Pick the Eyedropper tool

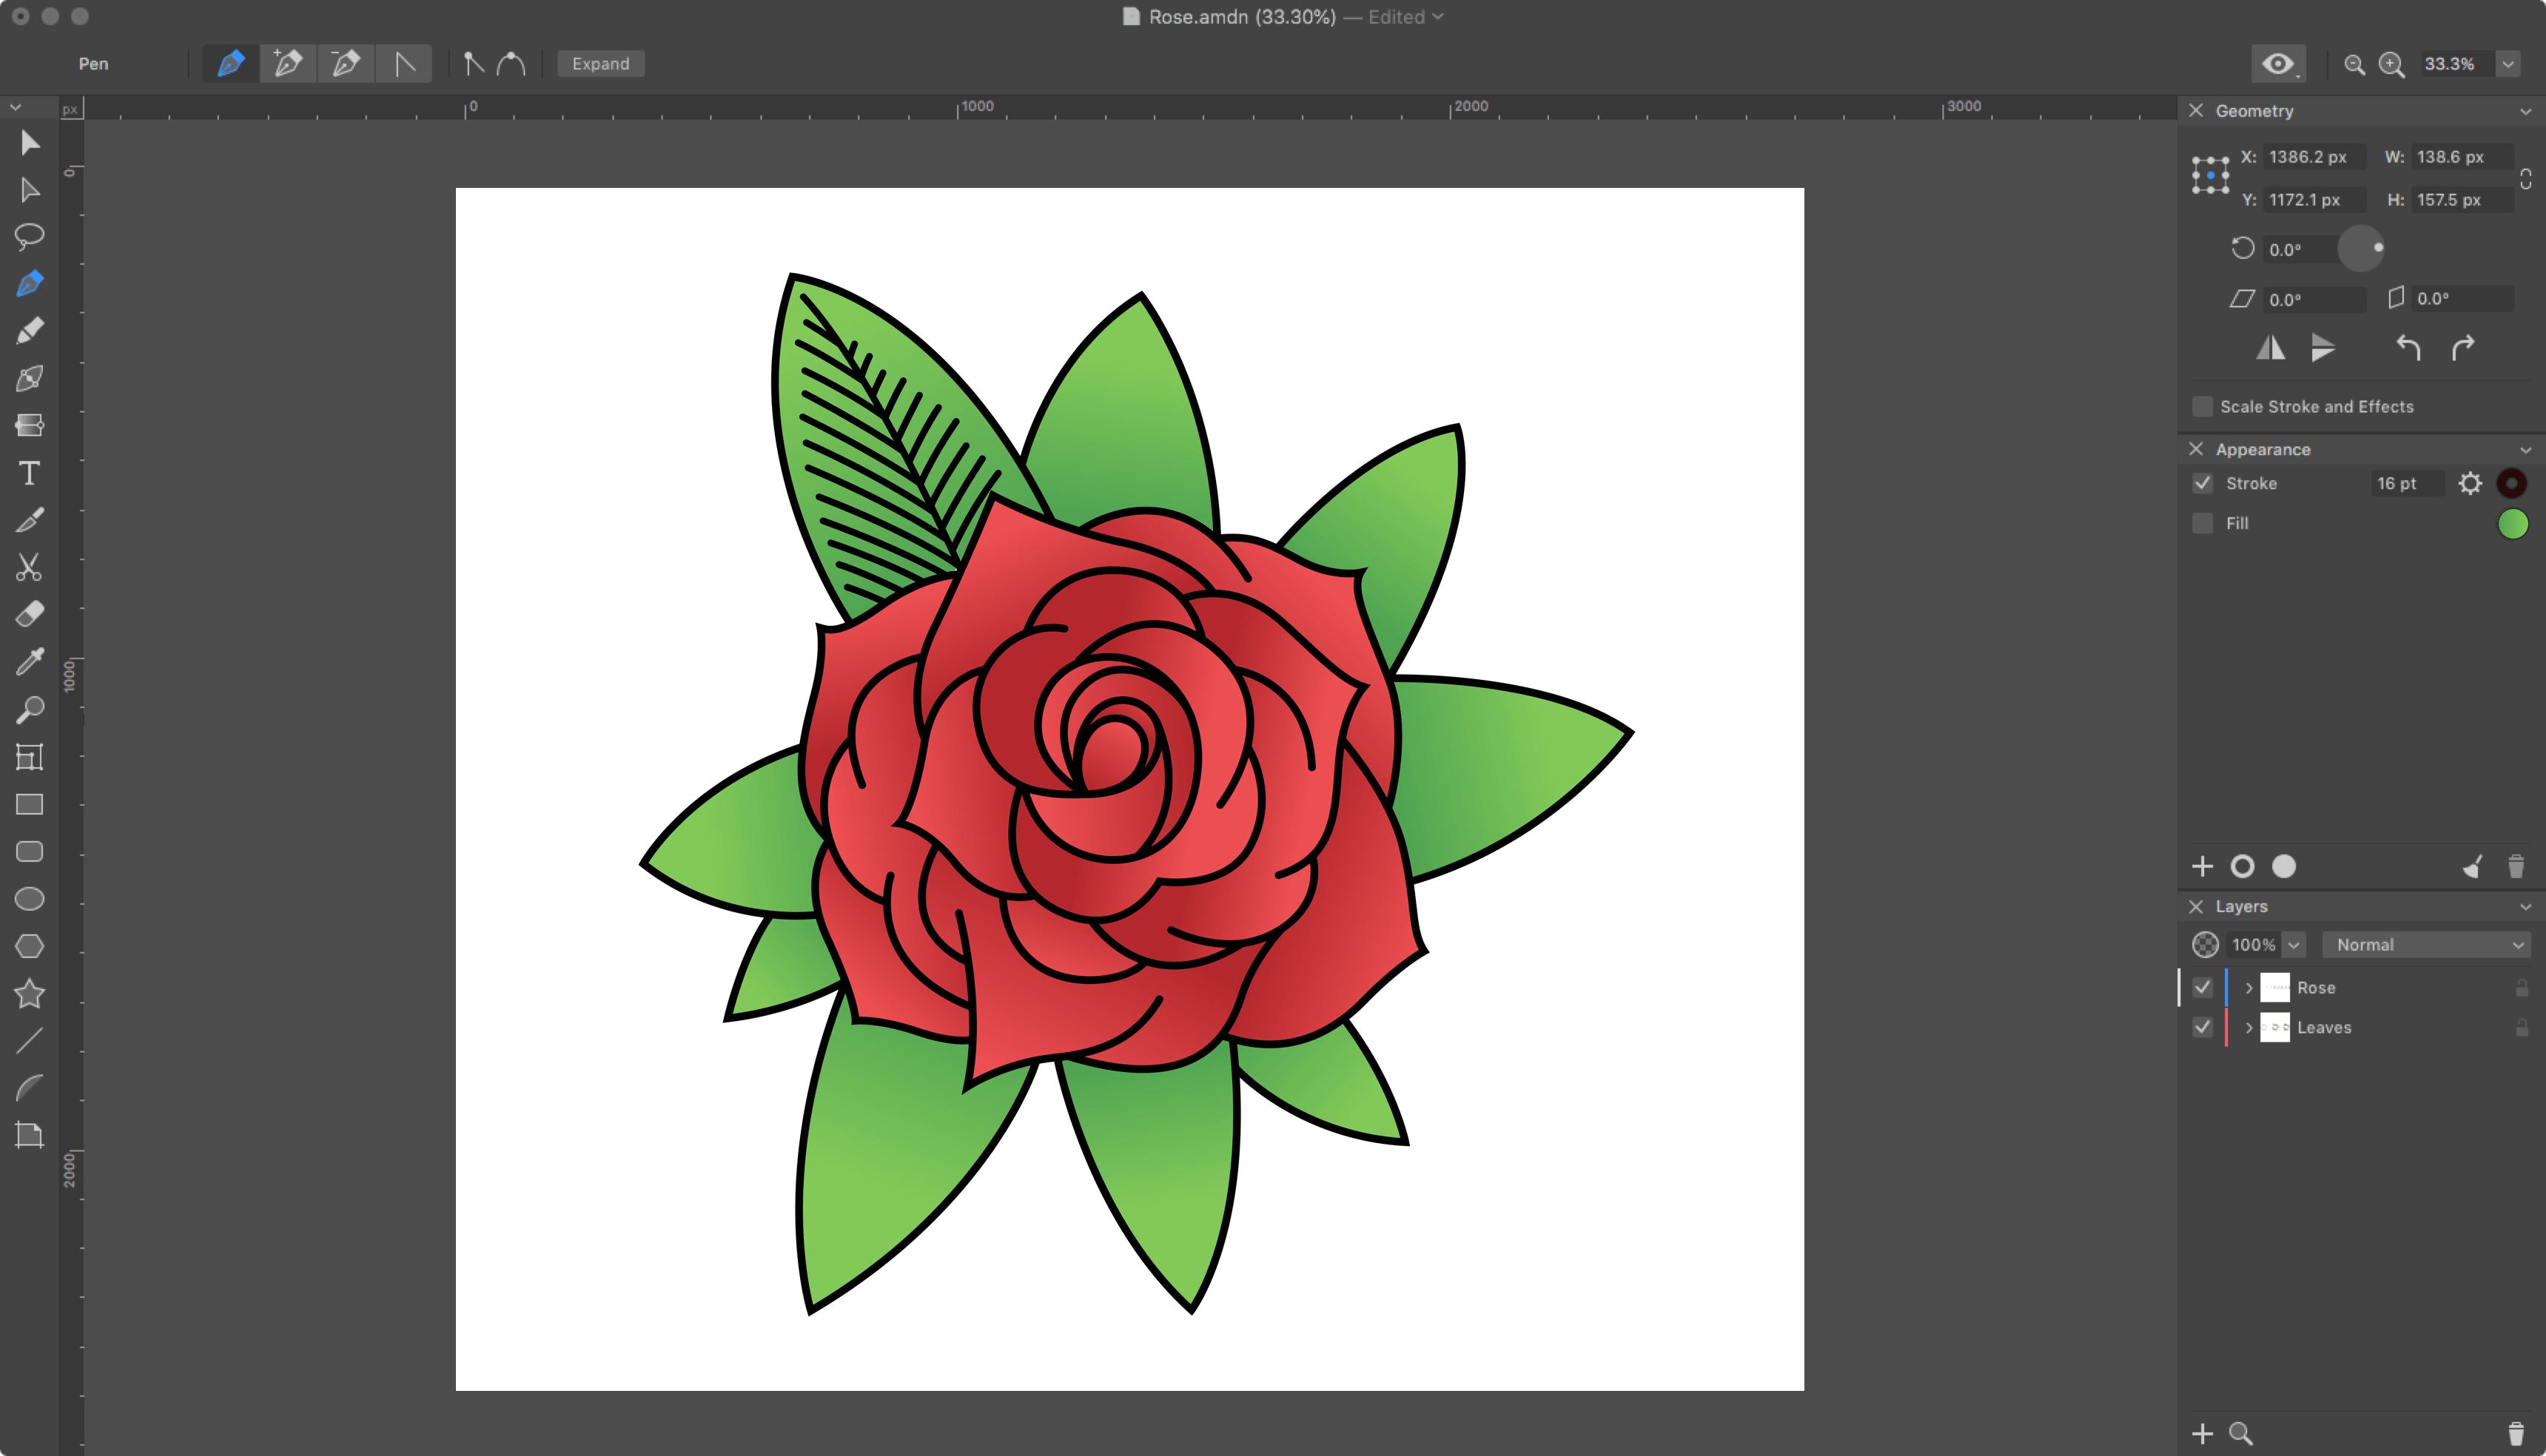(29, 661)
